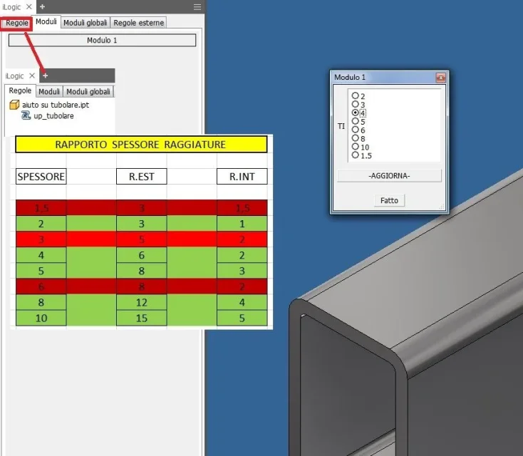Click the R.EST cell with value 15
The height and width of the screenshot is (456, 523).
tap(141, 318)
